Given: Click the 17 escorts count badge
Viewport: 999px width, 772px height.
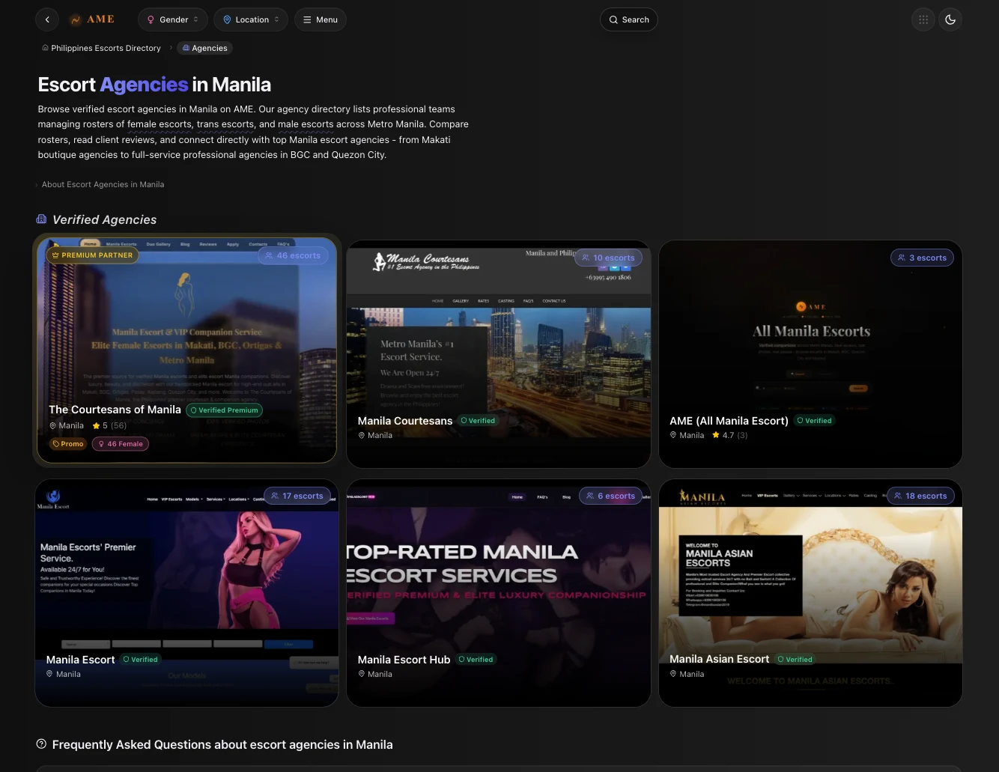Looking at the screenshot, I should pos(297,496).
